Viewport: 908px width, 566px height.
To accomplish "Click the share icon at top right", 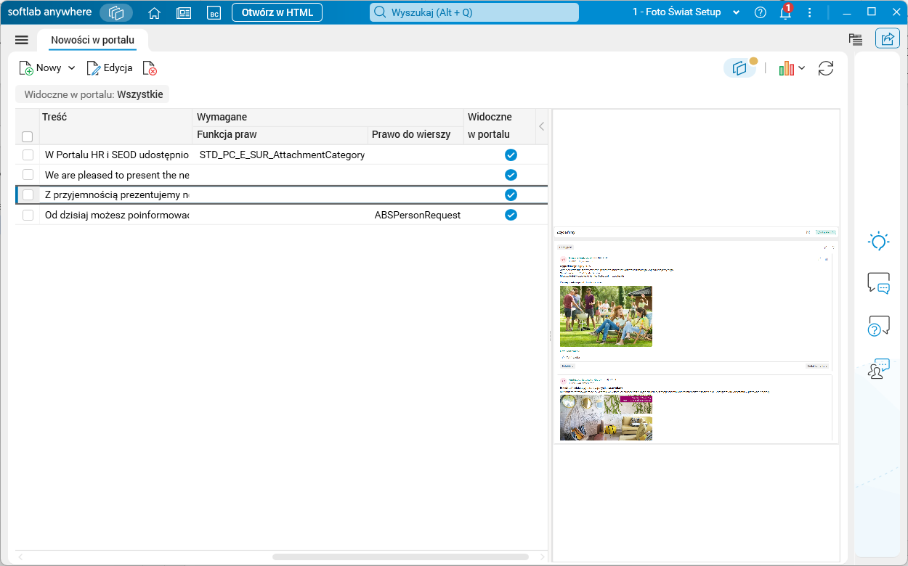I will (888, 39).
